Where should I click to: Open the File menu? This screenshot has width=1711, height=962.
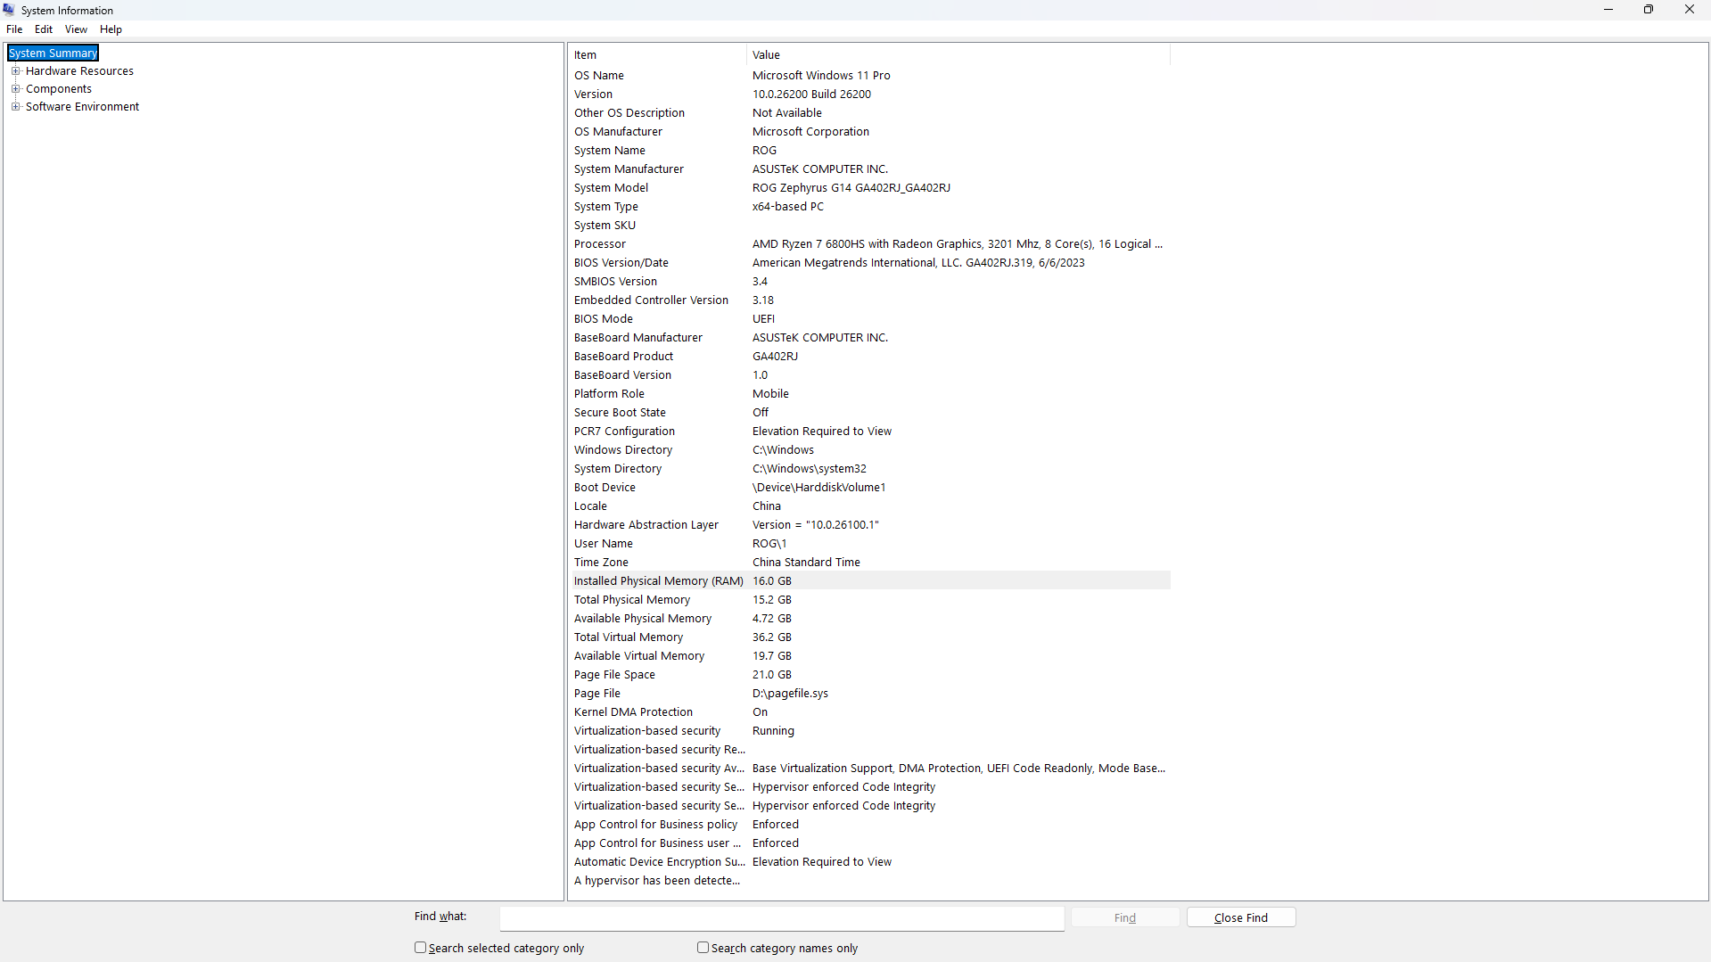click(x=14, y=29)
